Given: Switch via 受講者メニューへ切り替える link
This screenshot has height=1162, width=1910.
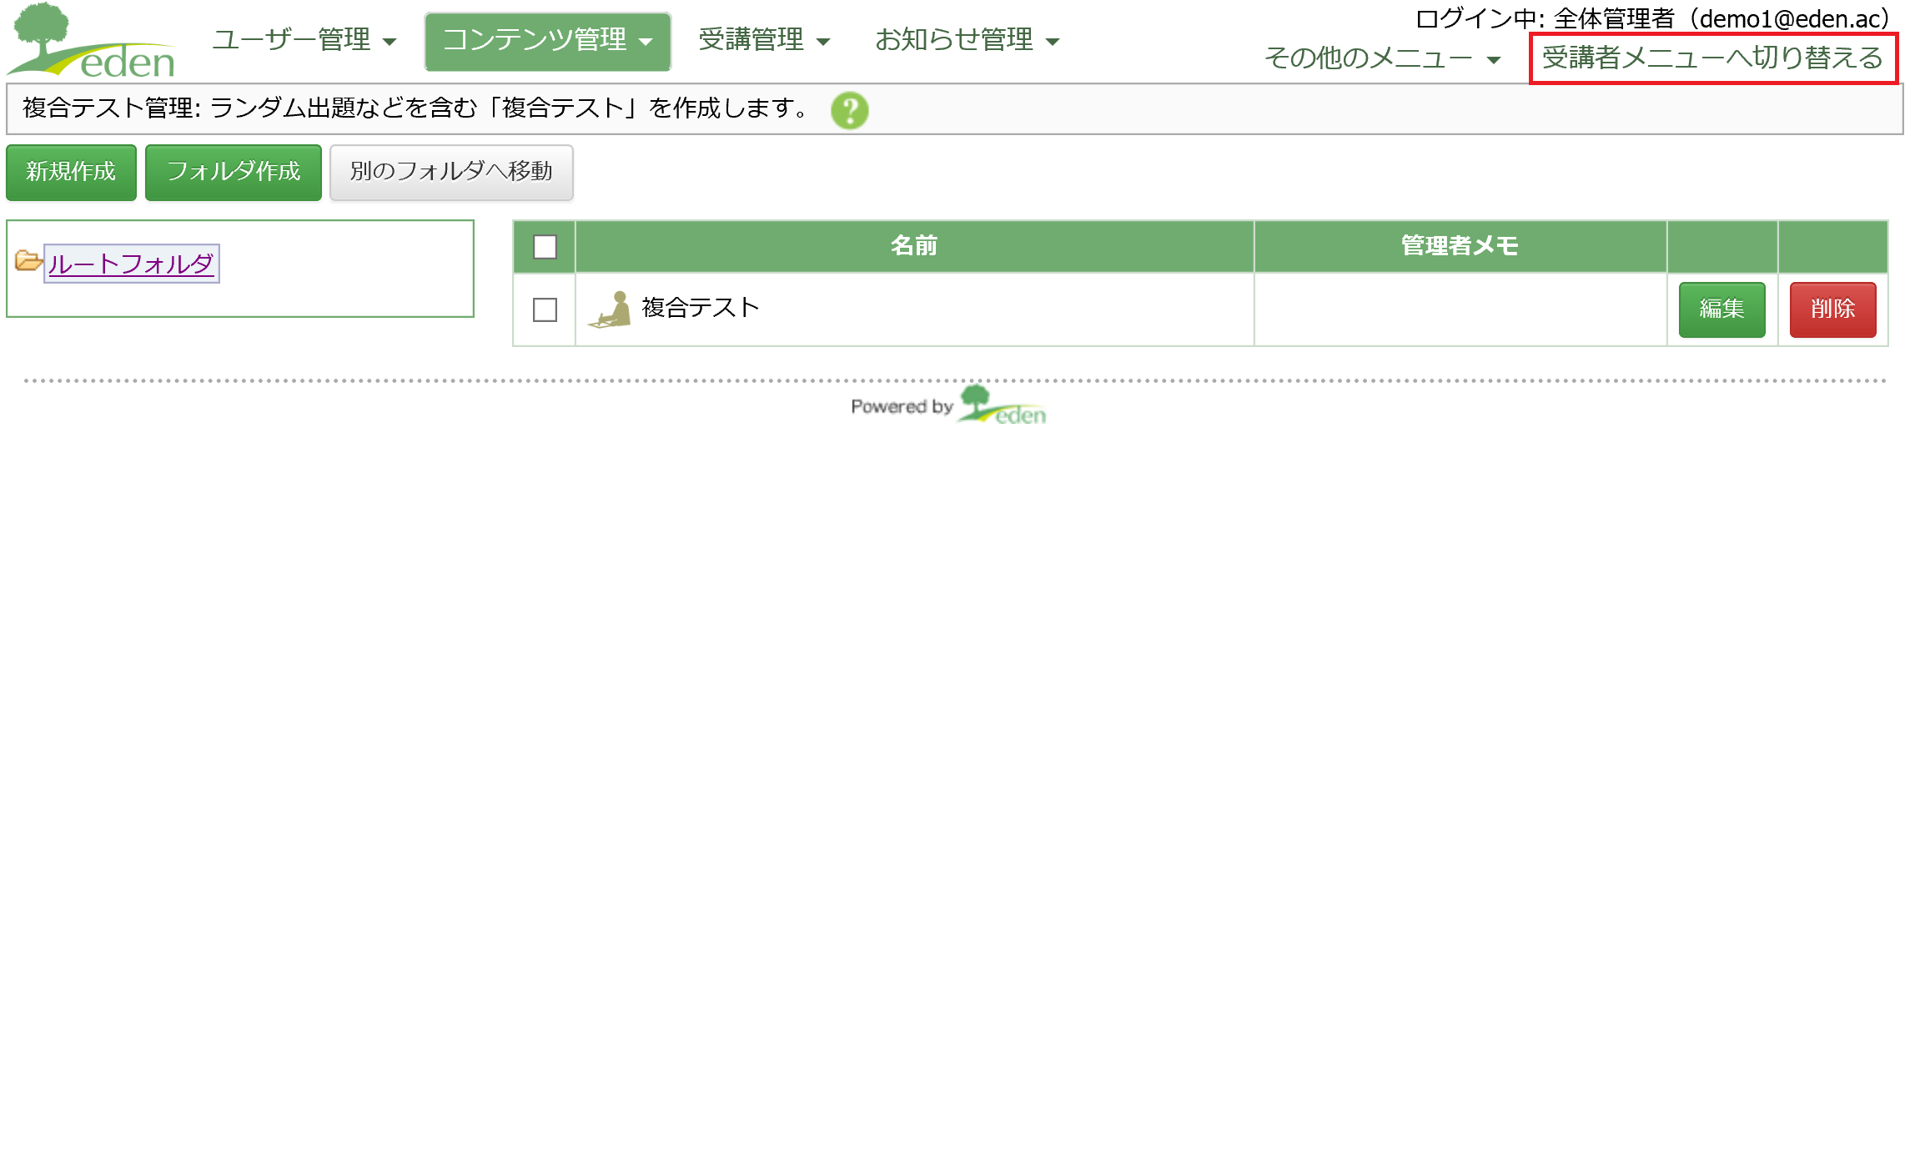Looking at the screenshot, I should click(x=1712, y=58).
